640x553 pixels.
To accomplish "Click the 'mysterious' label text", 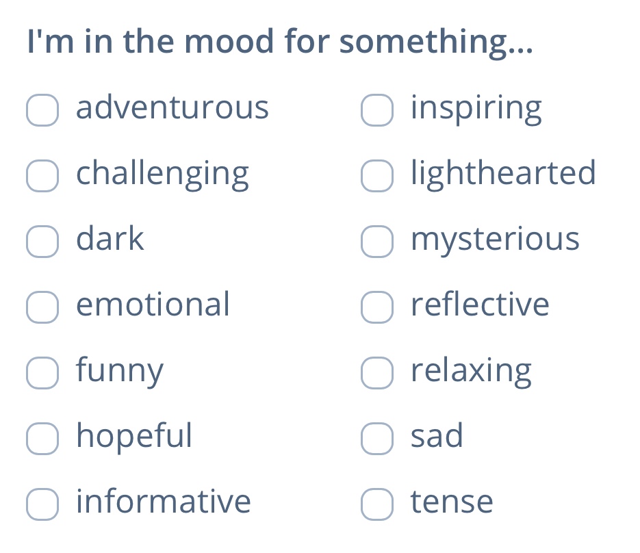I will (x=495, y=240).
